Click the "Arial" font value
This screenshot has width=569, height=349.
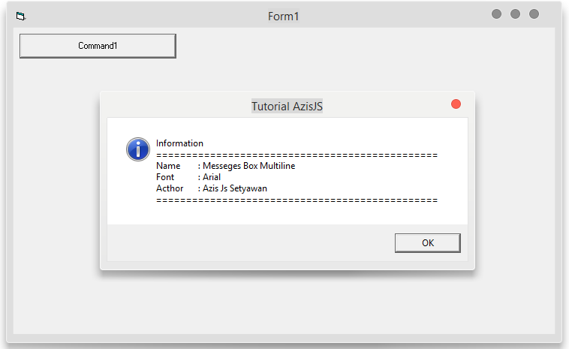click(x=212, y=177)
